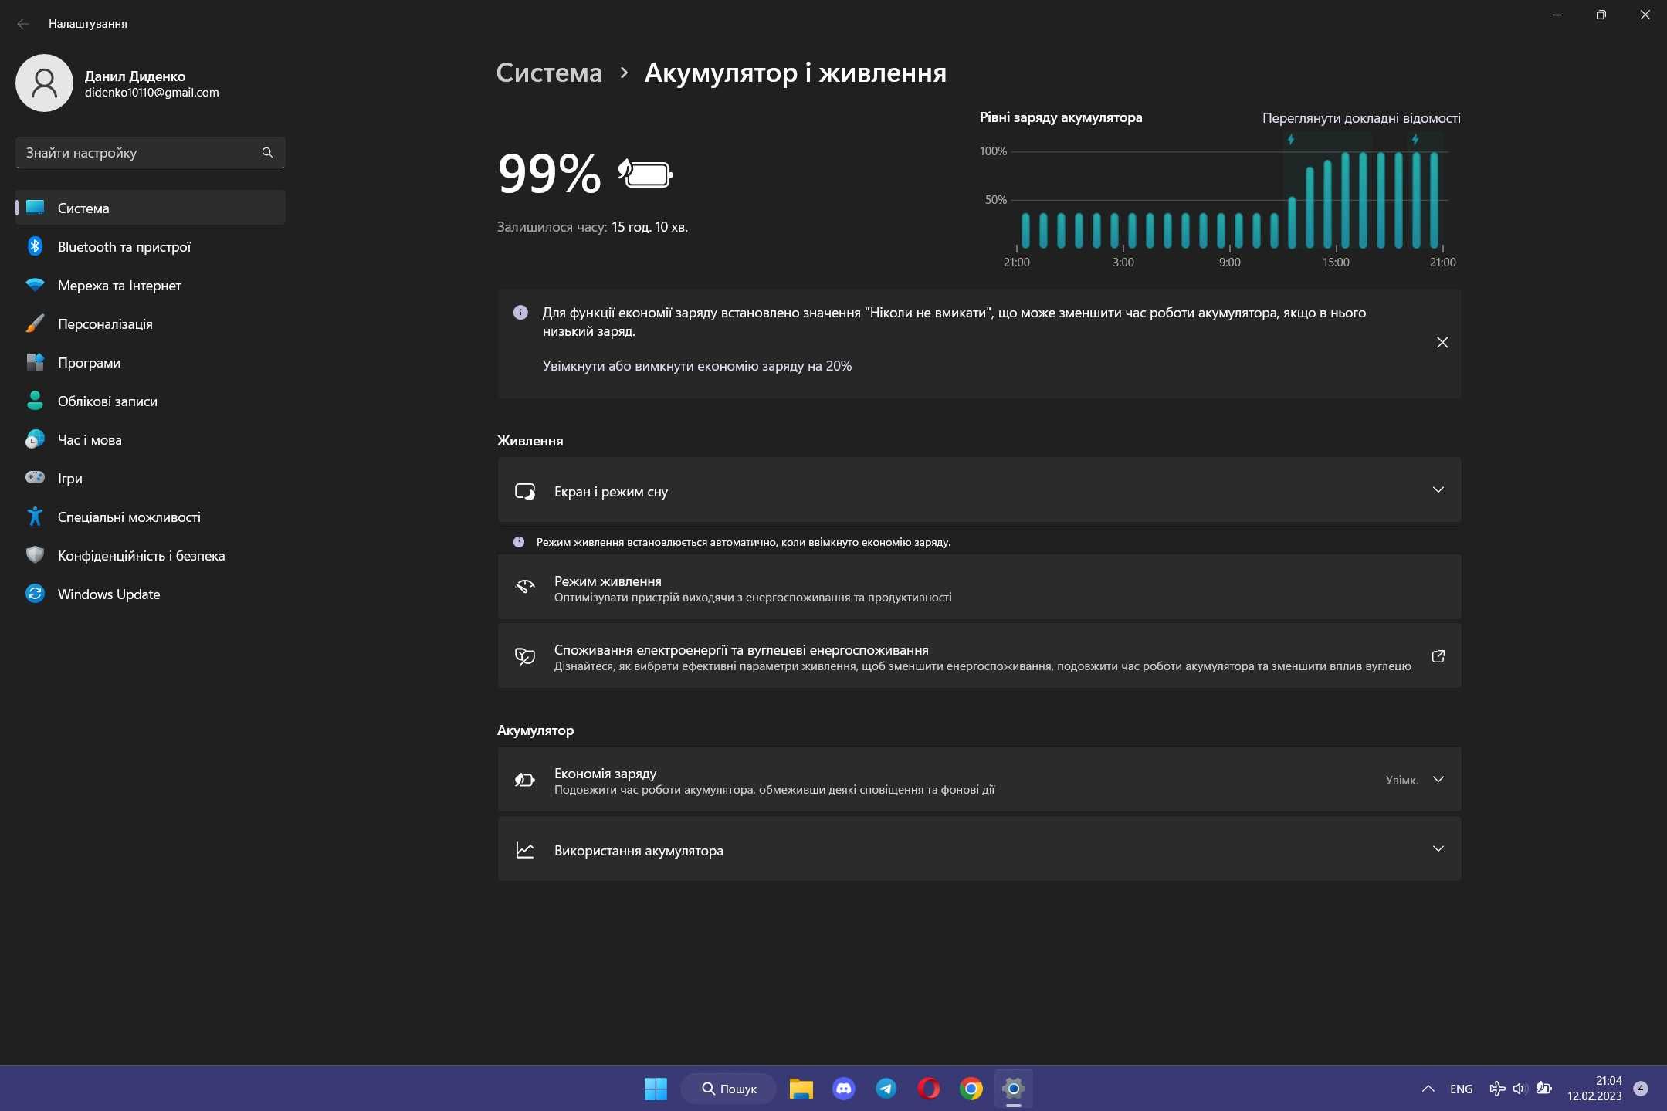Click the Час і мова globe icon
Screen dimensions: 1667x1111
pyautogui.click(x=35, y=439)
